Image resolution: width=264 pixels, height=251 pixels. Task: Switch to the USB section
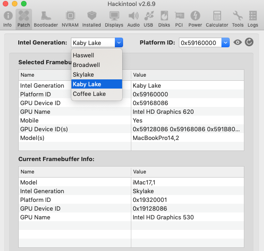point(149,19)
